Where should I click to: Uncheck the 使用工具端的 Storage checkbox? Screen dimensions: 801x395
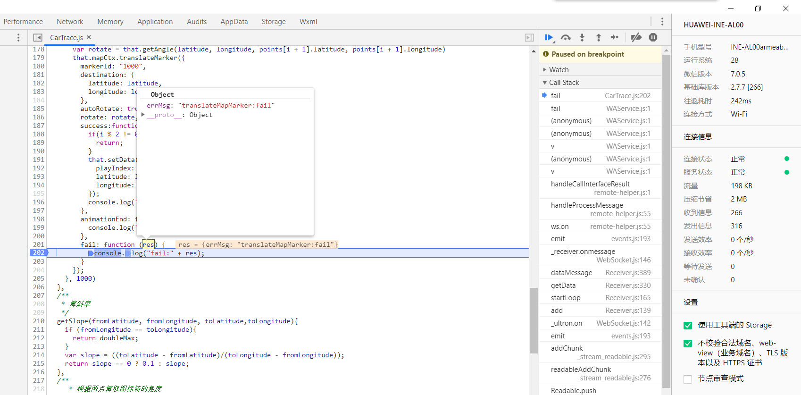pos(688,326)
